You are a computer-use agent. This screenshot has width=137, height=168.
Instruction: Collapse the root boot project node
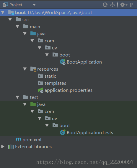pos(3,13)
